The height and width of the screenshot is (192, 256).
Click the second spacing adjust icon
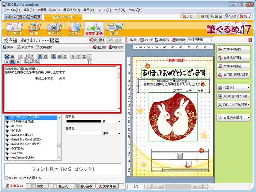32,62
